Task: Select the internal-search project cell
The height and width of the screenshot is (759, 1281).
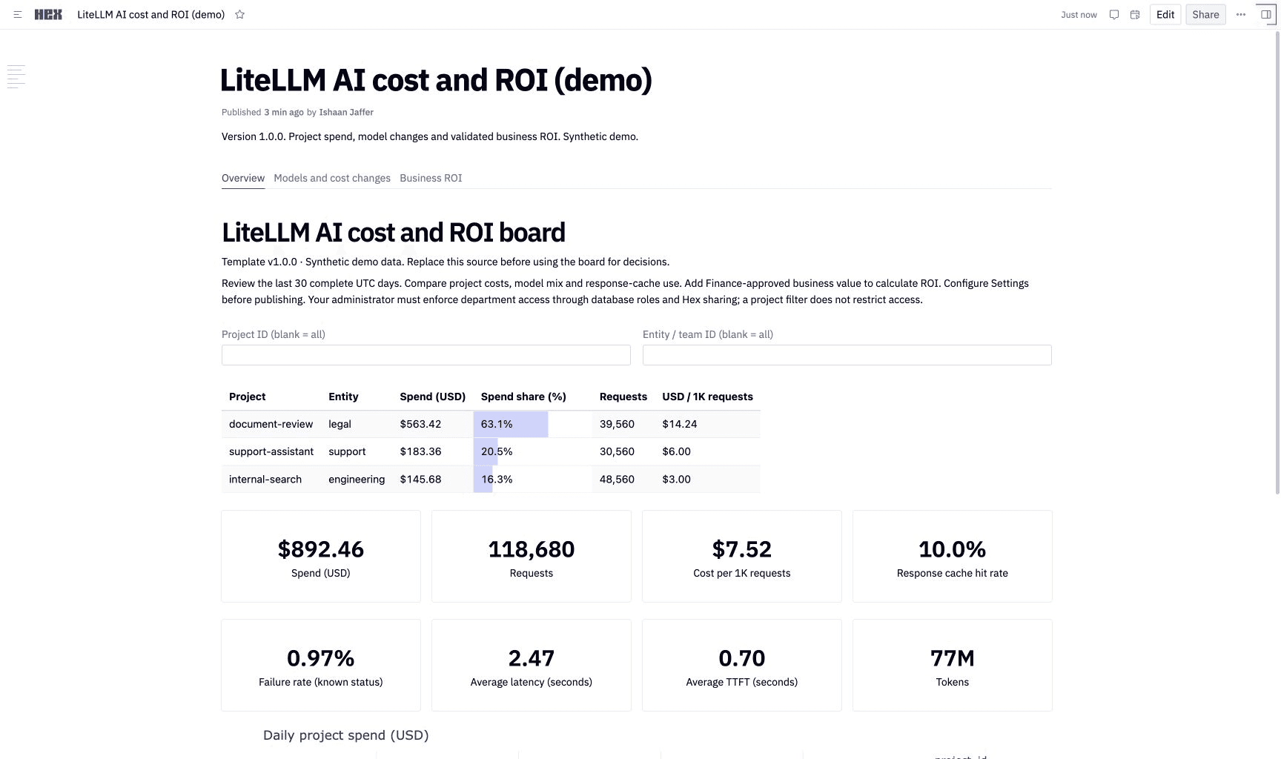Action: click(271, 479)
